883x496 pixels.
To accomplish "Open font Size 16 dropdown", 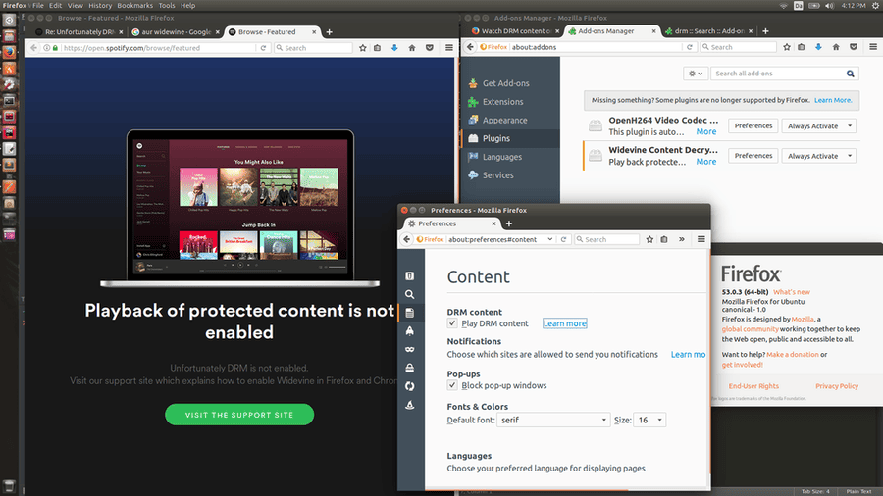I will click(649, 421).
